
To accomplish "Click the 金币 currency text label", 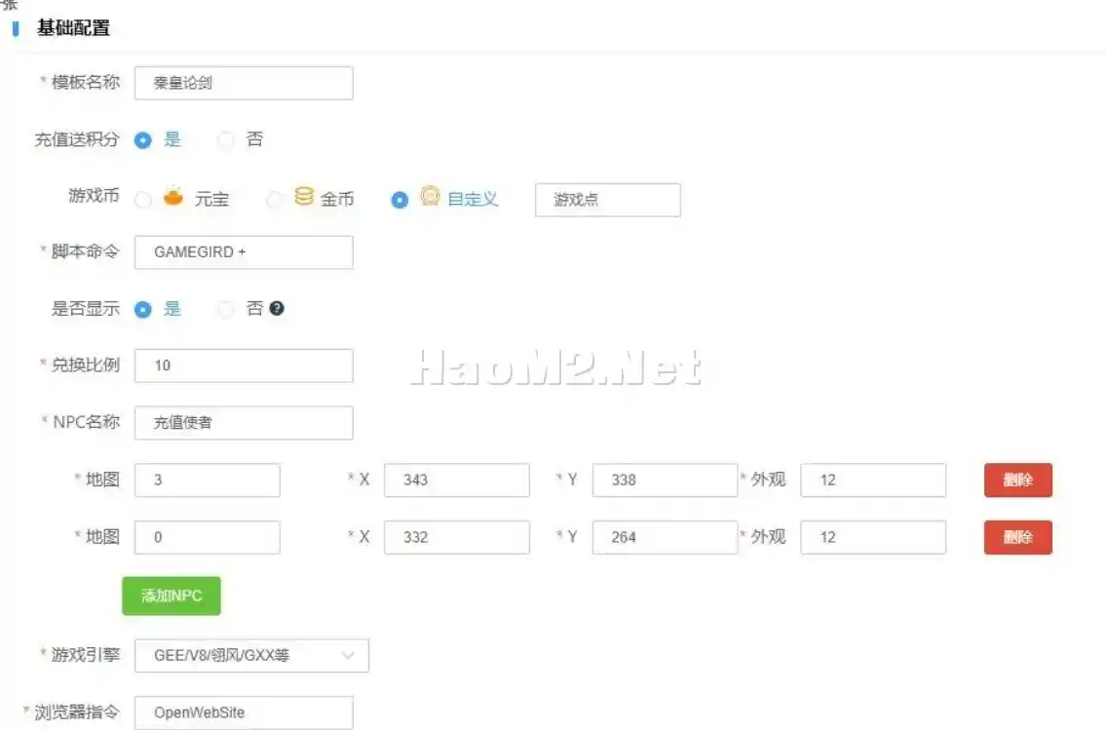I will pos(337,200).
